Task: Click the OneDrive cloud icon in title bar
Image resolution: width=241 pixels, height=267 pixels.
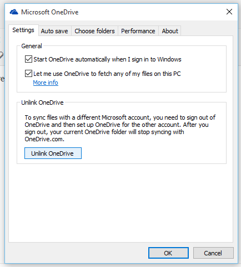Action: [x=14, y=12]
